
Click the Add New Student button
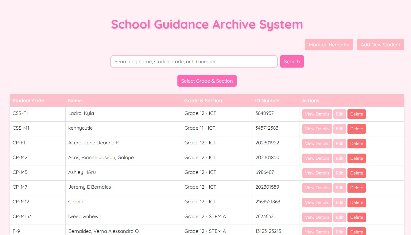pos(380,45)
